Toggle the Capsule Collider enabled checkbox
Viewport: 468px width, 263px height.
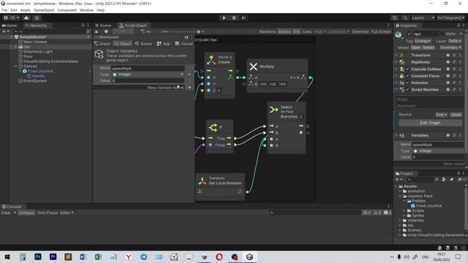coord(407,69)
